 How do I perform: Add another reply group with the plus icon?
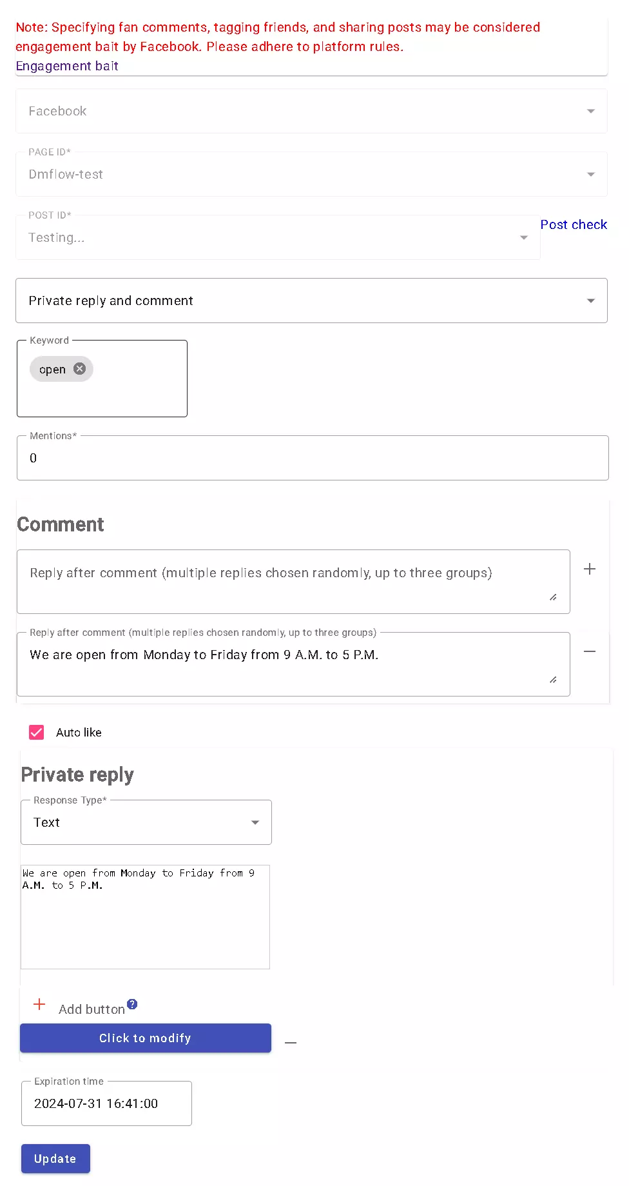click(x=590, y=568)
